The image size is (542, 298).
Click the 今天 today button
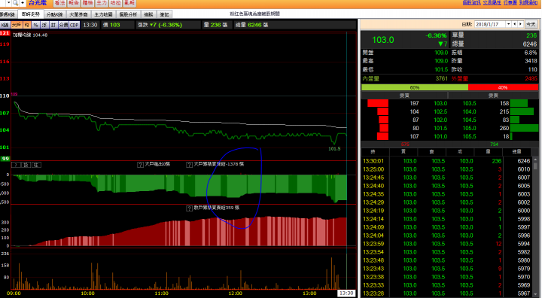click(x=531, y=24)
